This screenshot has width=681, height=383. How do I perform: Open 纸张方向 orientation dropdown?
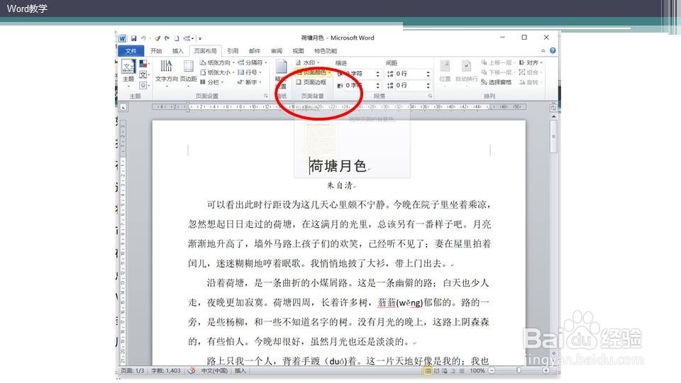click(x=217, y=63)
